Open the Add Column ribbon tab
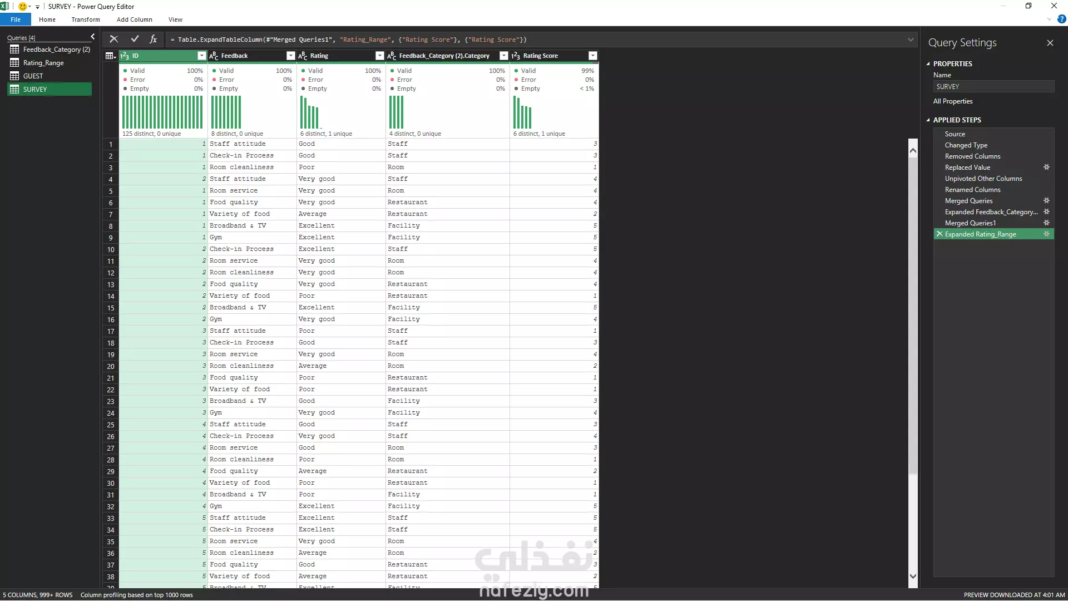The image size is (1068, 601). pos(134,19)
